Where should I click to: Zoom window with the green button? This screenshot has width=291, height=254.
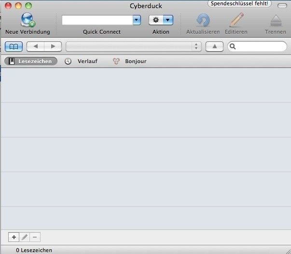(28, 6)
